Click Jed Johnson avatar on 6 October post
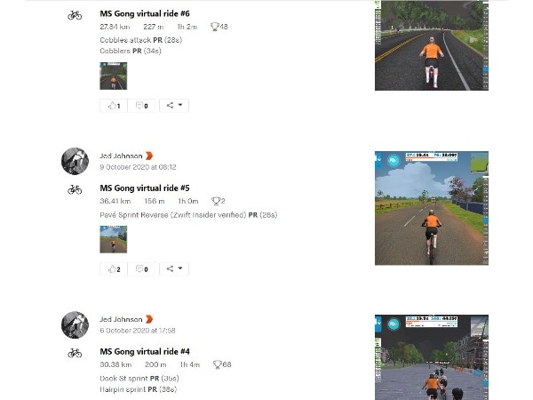Screen dimensions: 533x400 pyautogui.click(x=76, y=324)
